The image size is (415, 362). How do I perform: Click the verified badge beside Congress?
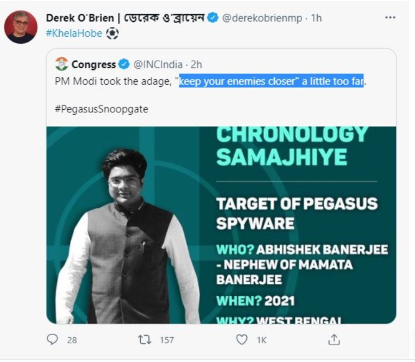coord(124,64)
